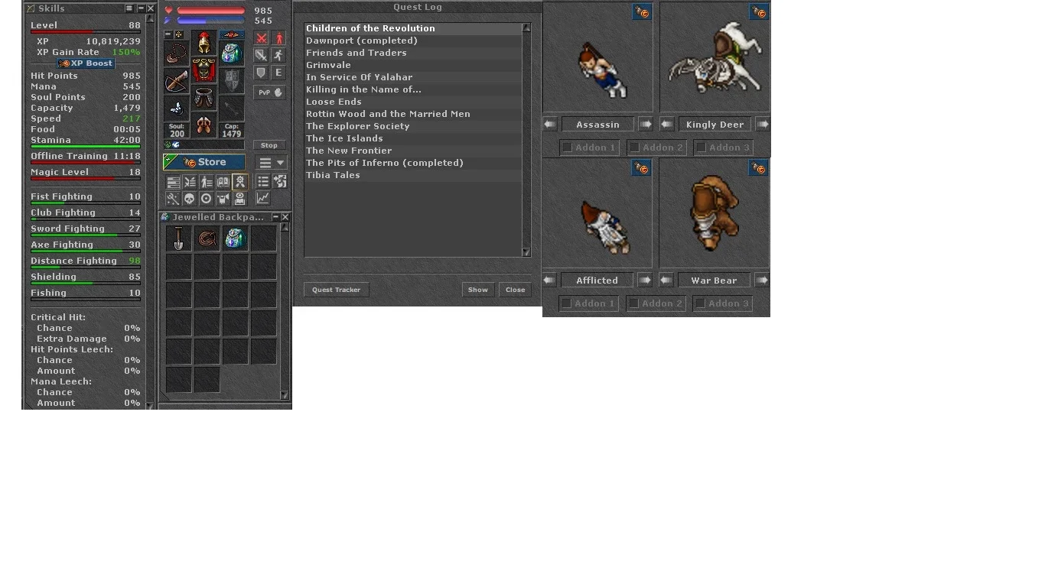Click the round target icon
Screen dimensions: 1045x587
click(207, 199)
